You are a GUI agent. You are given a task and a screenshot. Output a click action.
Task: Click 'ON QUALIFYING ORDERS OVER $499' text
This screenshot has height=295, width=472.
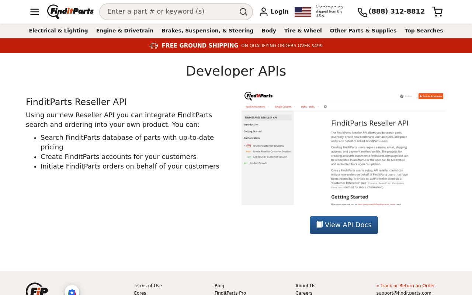pyautogui.click(x=282, y=46)
